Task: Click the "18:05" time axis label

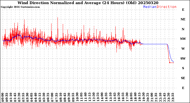Action: pyautogui.click(x=131, y=98)
